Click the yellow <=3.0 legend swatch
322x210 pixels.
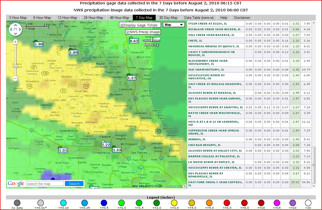(x=174, y=203)
